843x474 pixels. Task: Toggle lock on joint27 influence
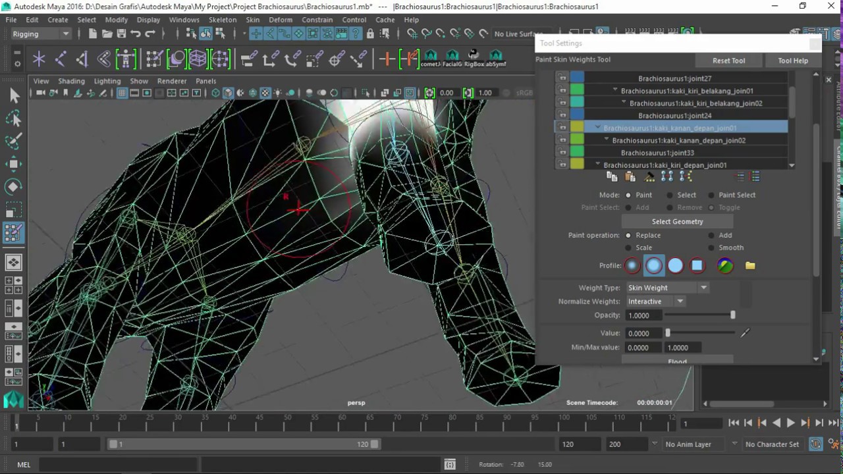point(563,78)
